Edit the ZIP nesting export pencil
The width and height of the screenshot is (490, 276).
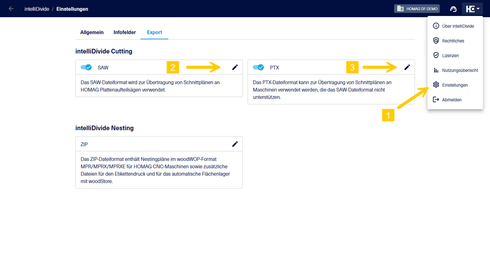tap(235, 144)
